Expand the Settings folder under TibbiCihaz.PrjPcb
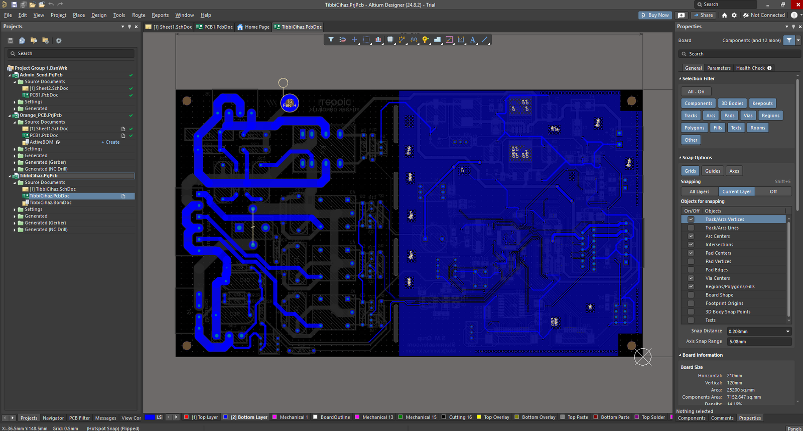The image size is (803, 431). coord(15,209)
